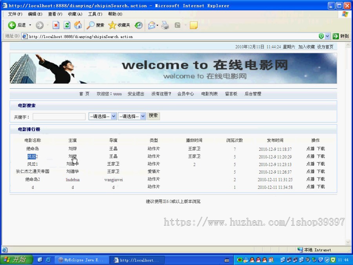Viewport: 353px width, 265px height.
Task: Click the Forward arrow icon
Action: pos(40,25)
